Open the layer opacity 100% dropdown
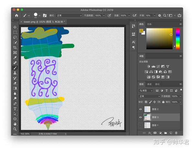The height and width of the screenshot is (150, 194). [180, 96]
